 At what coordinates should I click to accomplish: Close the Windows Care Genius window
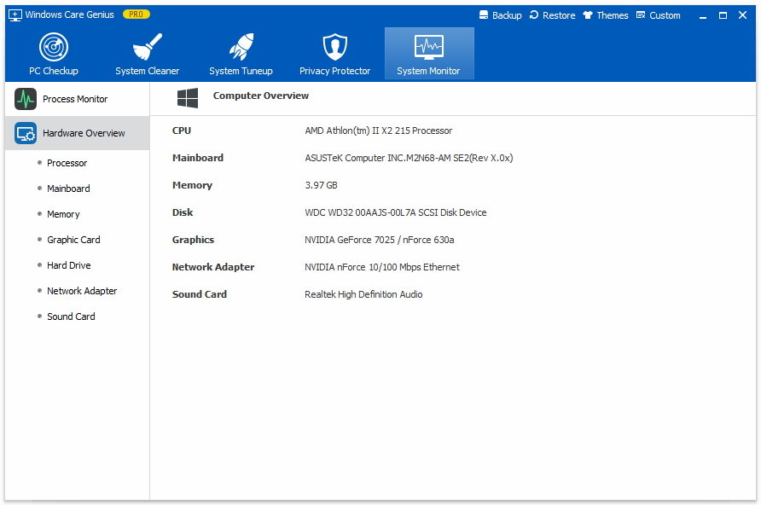(742, 15)
